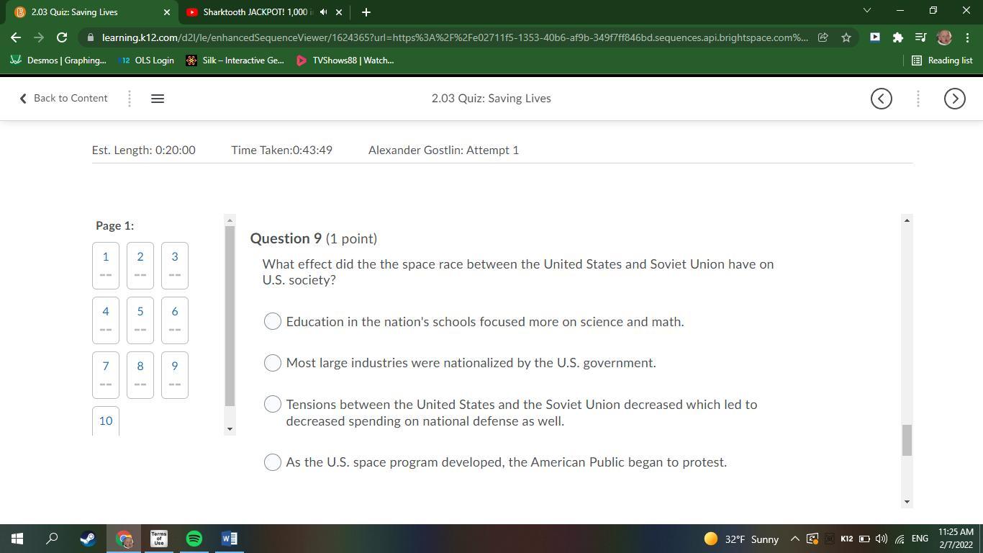Click the quiz content scroll-down arrow

(907, 502)
